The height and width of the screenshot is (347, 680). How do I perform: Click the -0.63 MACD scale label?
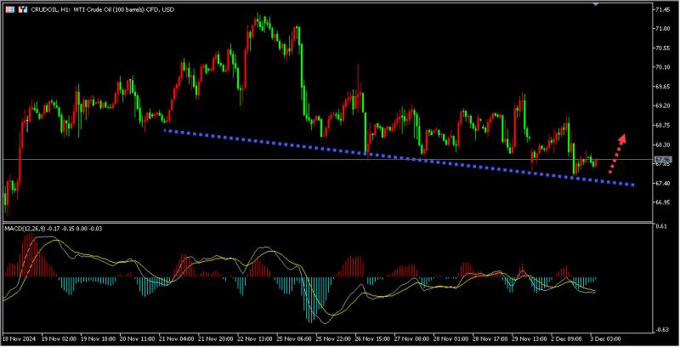coord(662,330)
